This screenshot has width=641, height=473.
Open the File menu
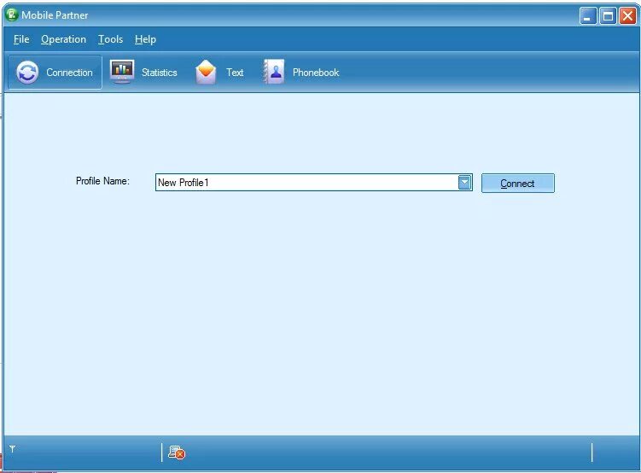tap(21, 39)
